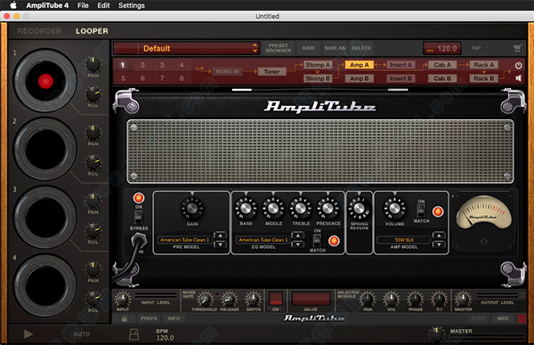Click the MIDI button
Image resolution: width=534 pixels, height=345 pixels.
pyautogui.click(x=503, y=318)
